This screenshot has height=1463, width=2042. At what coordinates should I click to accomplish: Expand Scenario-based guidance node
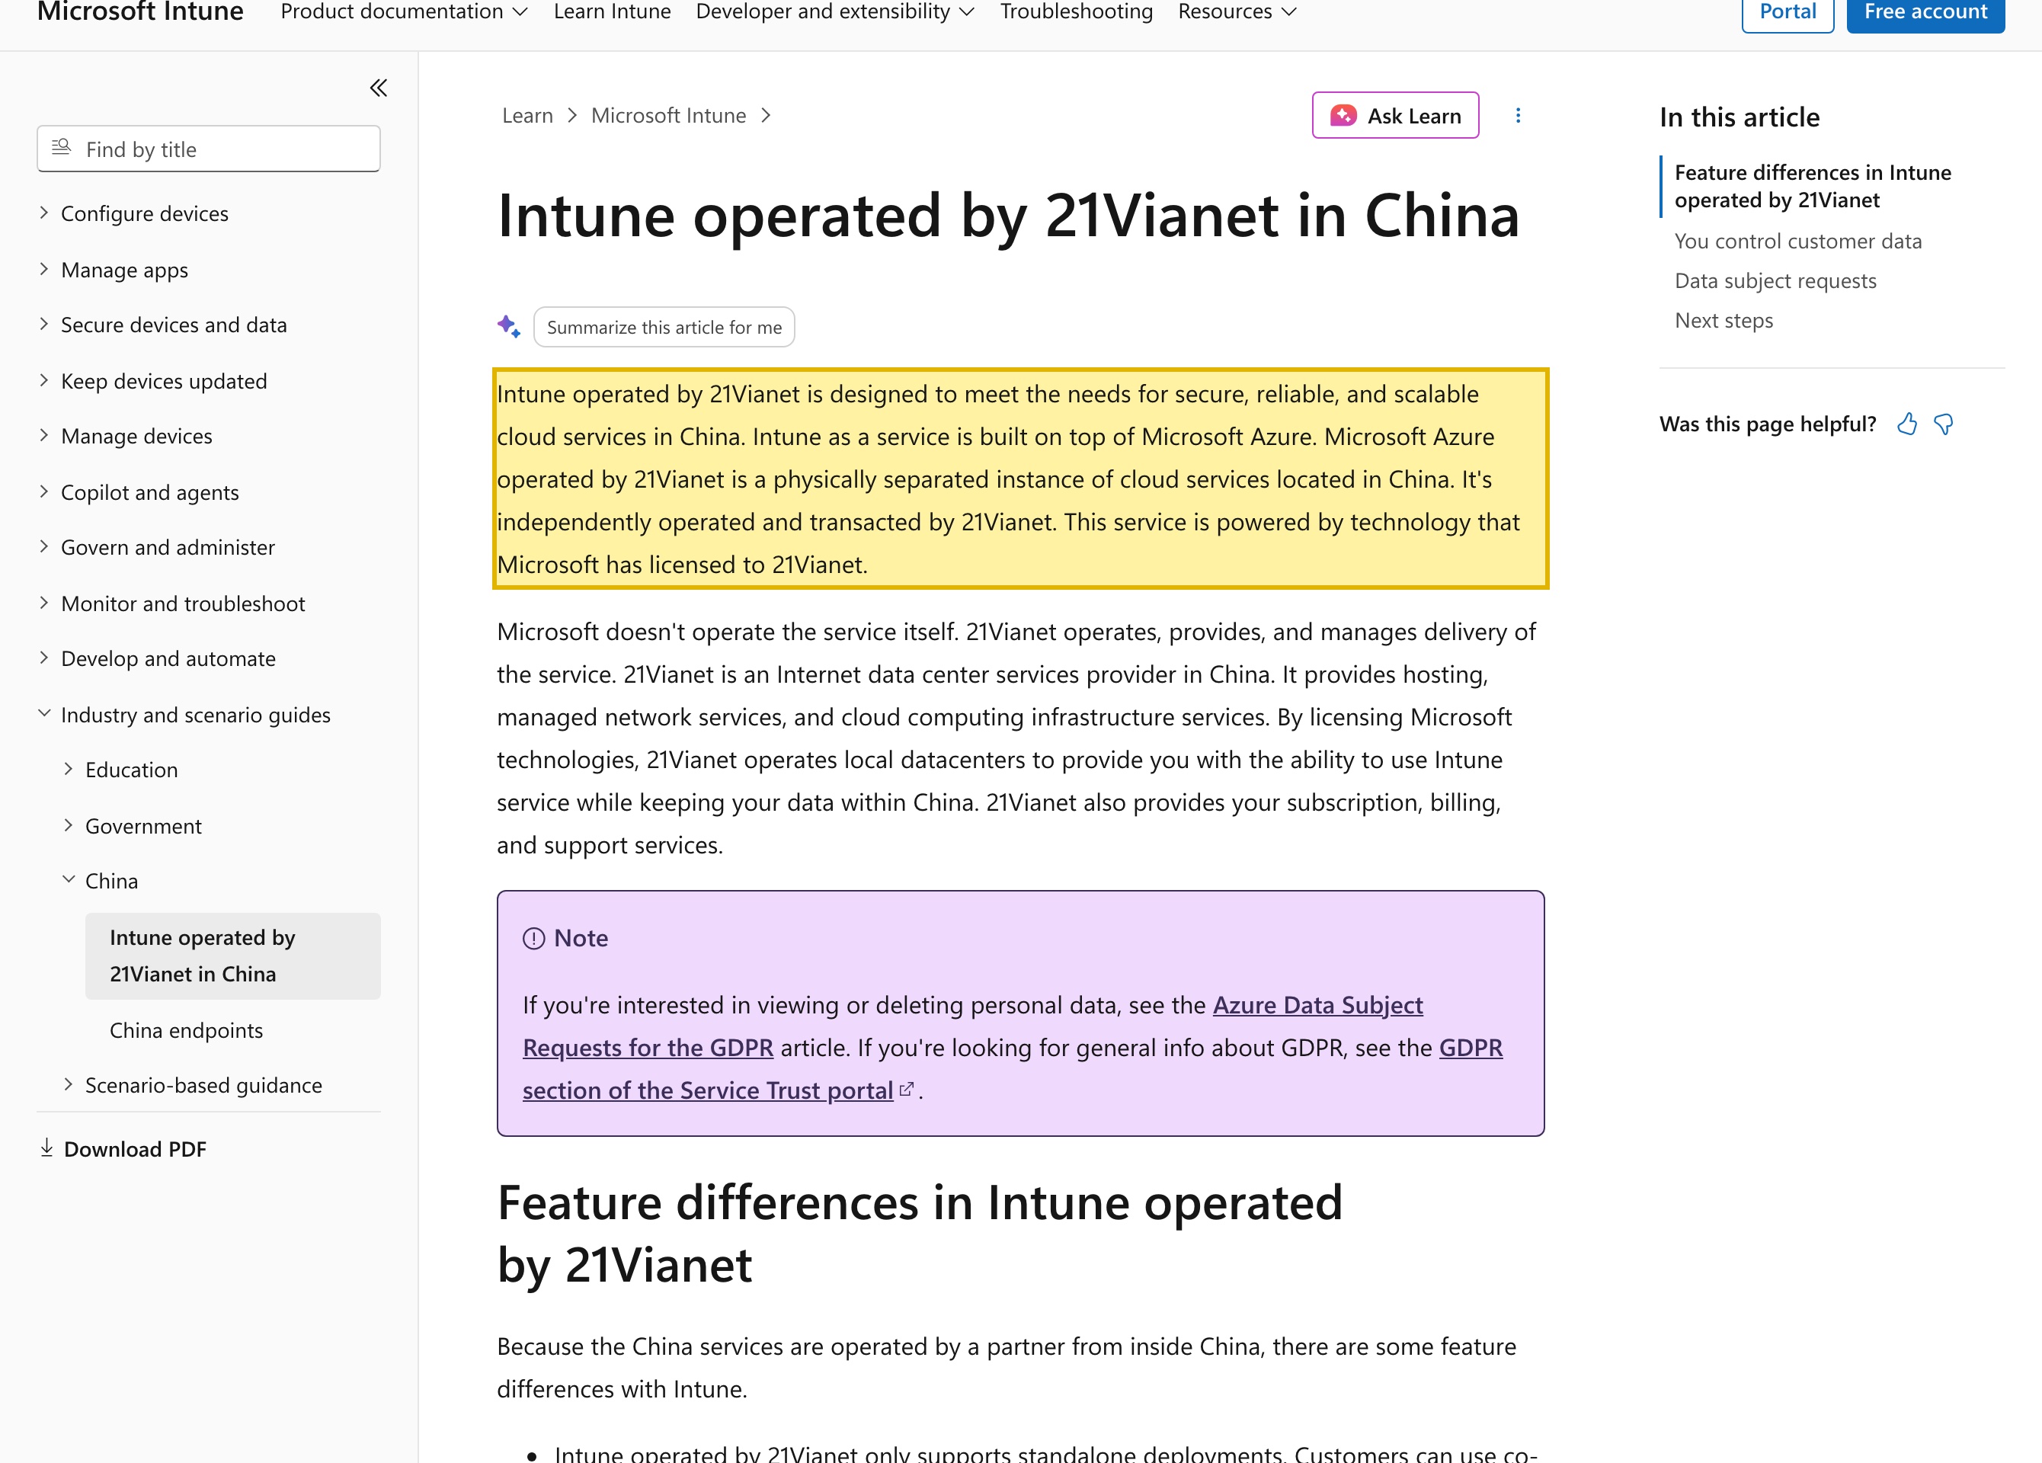coord(193,1085)
